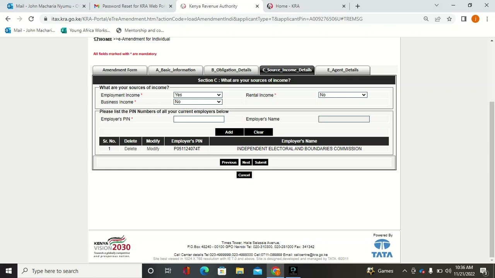Screen dimensions: 495x278
Task: Focus the Employer's PIN input field
Action: pos(199,119)
